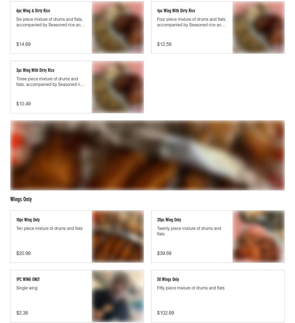295x323 pixels.
Task: Click the $39.89 price on 20pc Wing
Action: (x=164, y=253)
